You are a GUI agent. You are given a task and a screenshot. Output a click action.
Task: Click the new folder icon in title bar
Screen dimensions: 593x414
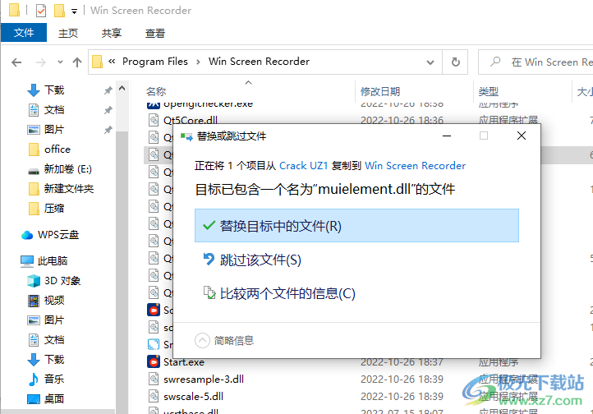tap(59, 10)
